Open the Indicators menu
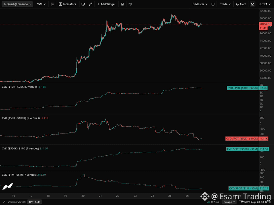 click(x=67, y=4)
